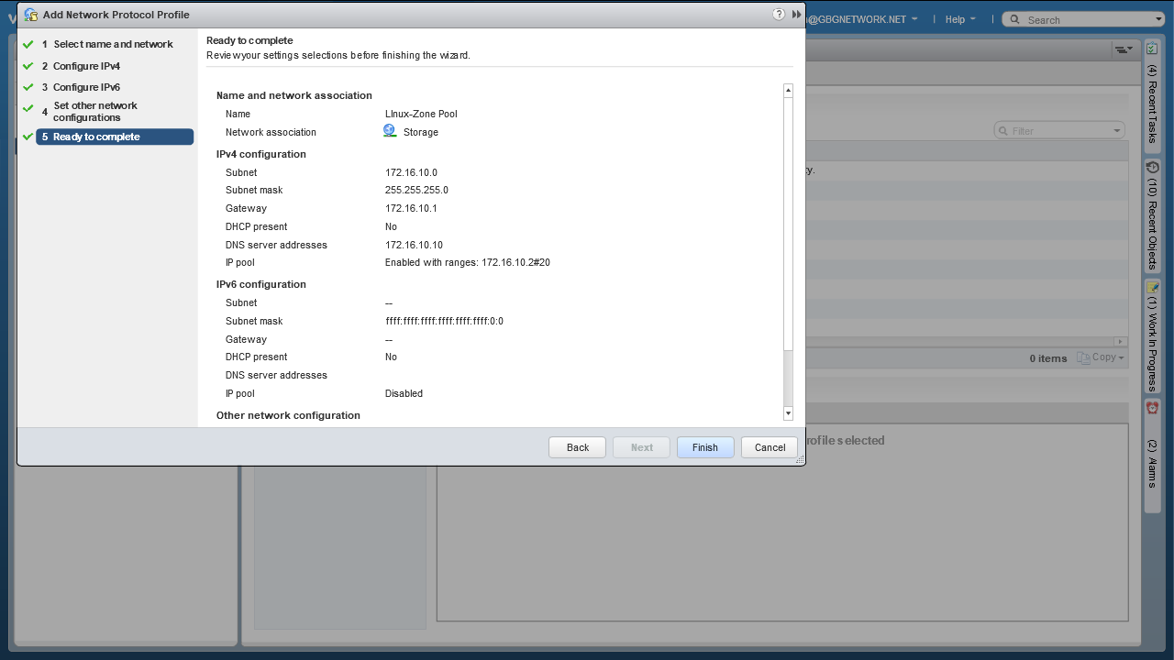This screenshot has height=660, width=1174.
Task: Go to step 1 Select name and network
Action: [113, 44]
